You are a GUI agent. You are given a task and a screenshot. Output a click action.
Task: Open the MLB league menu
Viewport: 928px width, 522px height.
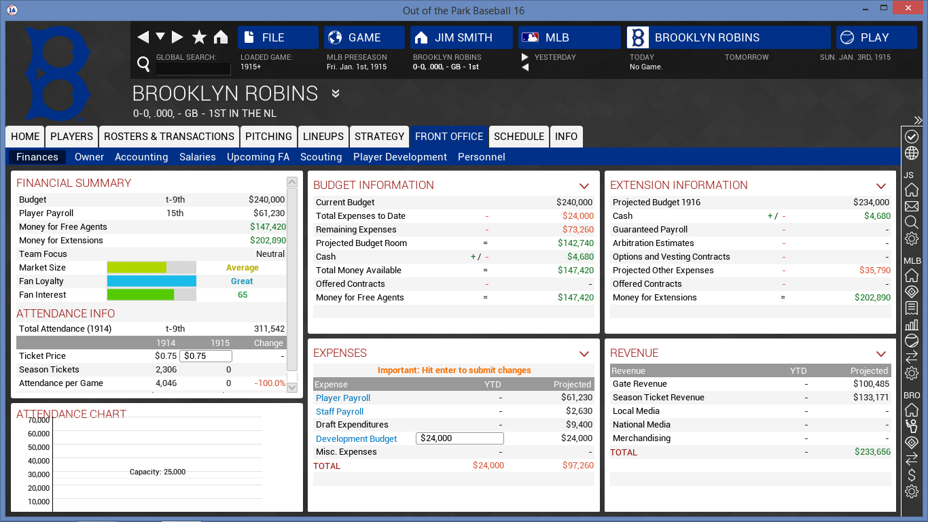[569, 37]
